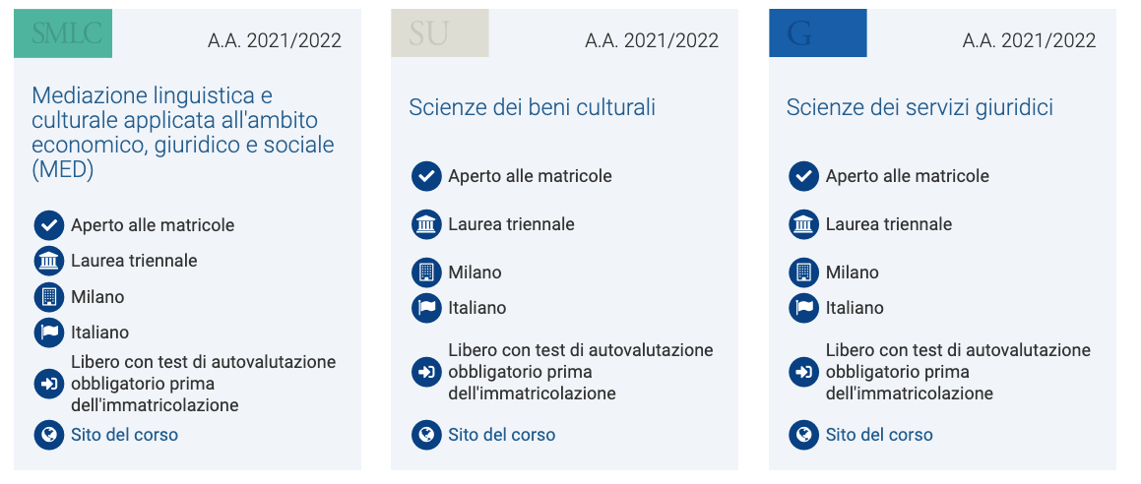Viewport: 1141px width, 484px height.
Task: Open Scienze dei servizi giuridici course title
Action: pyautogui.click(x=919, y=107)
